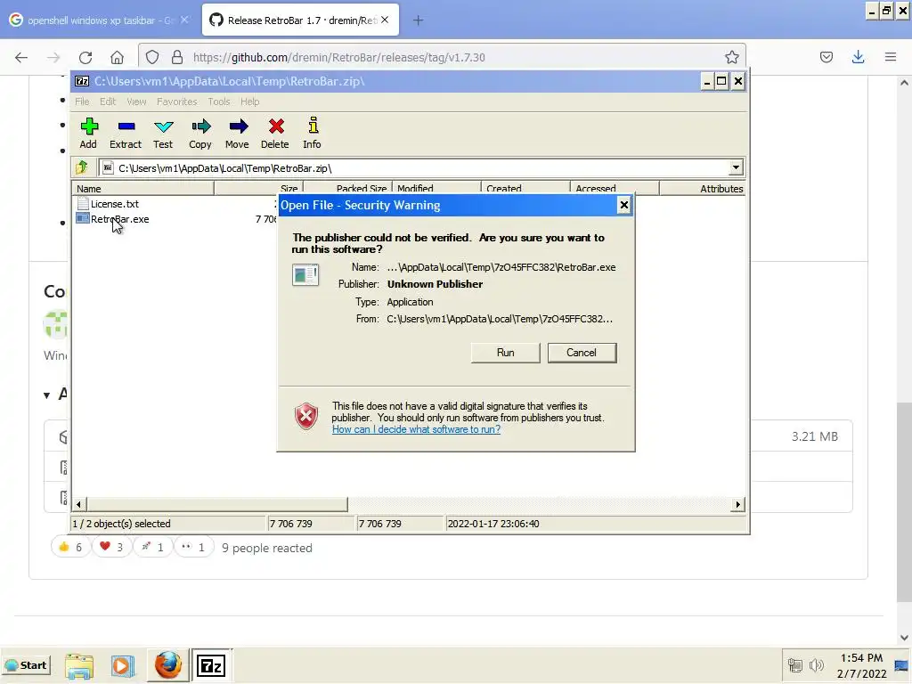Click the Extract toolbar icon
Viewport: 912px width, 684px height.
pos(126,134)
